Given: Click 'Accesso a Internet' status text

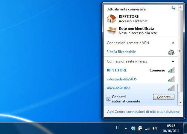Looking at the screenshot, I should 133,21.
